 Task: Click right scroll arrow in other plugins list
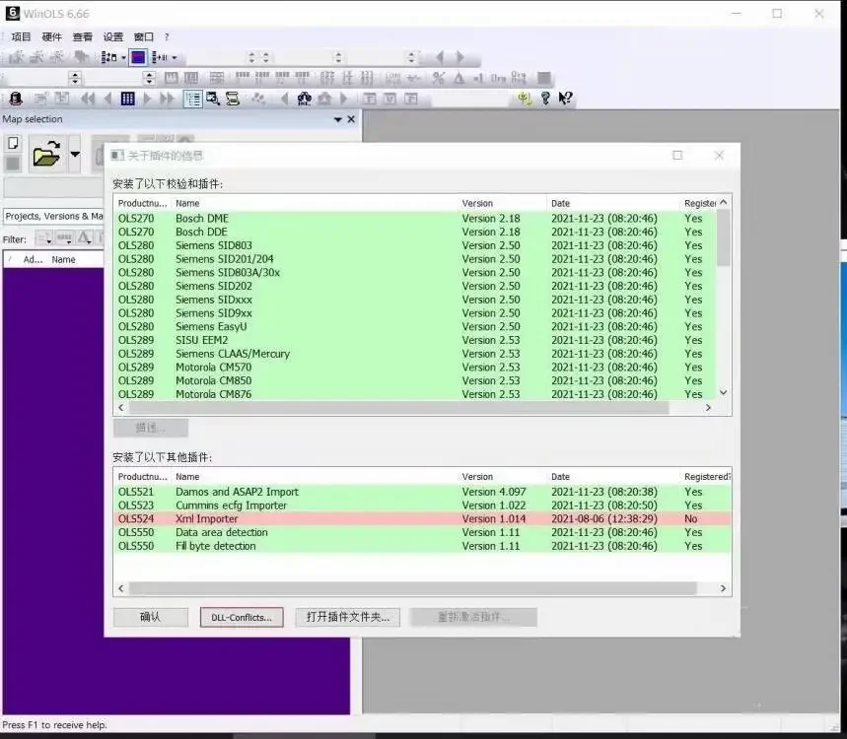click(x=724, y=588)
